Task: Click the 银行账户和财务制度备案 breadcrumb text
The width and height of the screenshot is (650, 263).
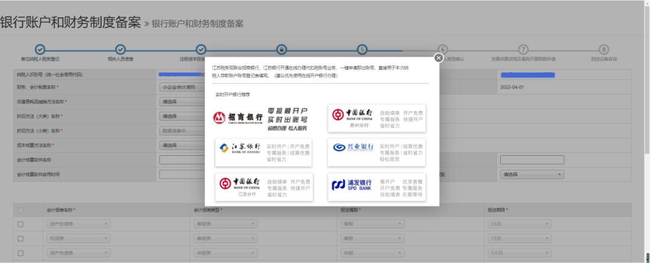Action: coord(197,23)
